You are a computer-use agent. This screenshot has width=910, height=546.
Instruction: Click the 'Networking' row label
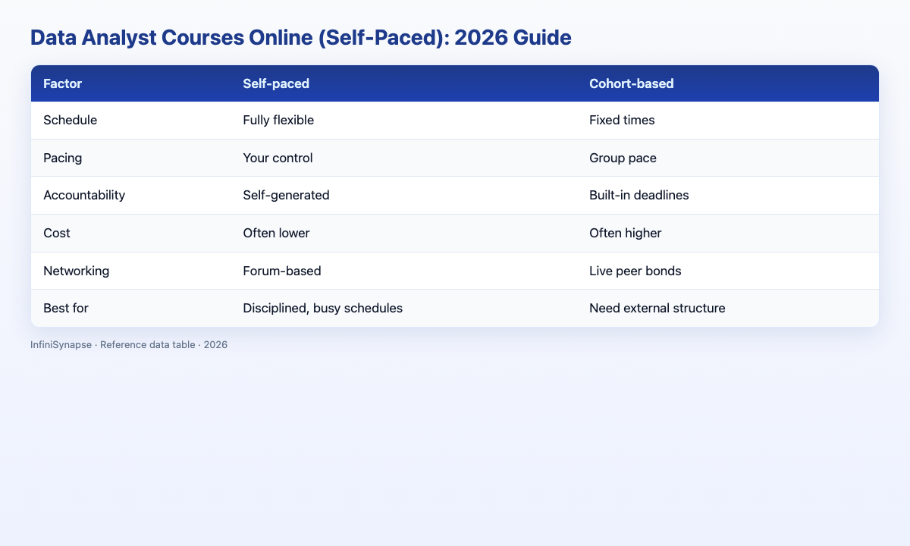pos(77,271)
